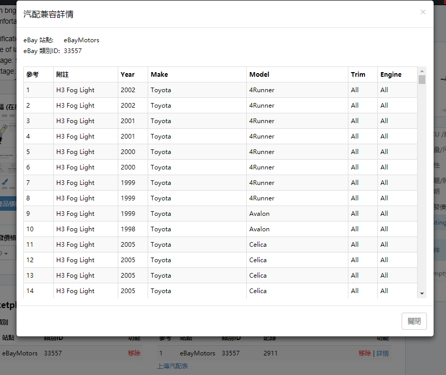Click reference number 13 cell
The height and width of the screenshot is (375, 446).
click(x=38, y=276)
